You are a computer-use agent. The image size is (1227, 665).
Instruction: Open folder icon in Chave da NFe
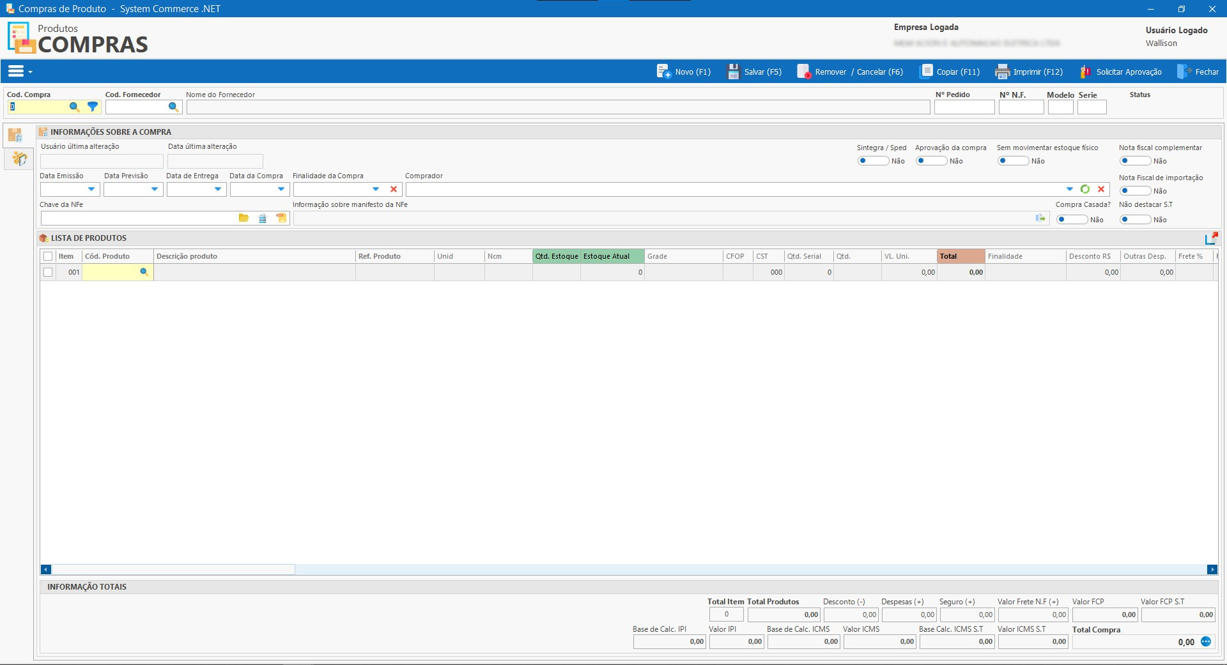point(243,218)
